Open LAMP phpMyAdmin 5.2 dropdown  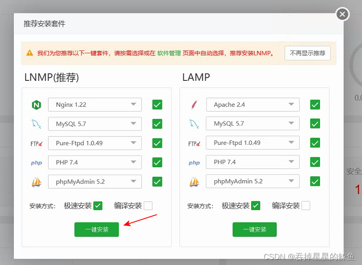point(253,182)
